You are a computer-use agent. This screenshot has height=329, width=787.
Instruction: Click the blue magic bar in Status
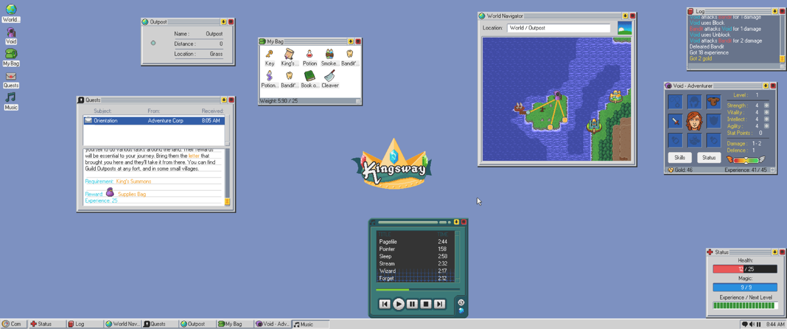[745, 287]
